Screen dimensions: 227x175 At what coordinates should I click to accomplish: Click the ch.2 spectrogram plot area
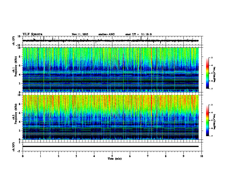(x=110, y=117)
